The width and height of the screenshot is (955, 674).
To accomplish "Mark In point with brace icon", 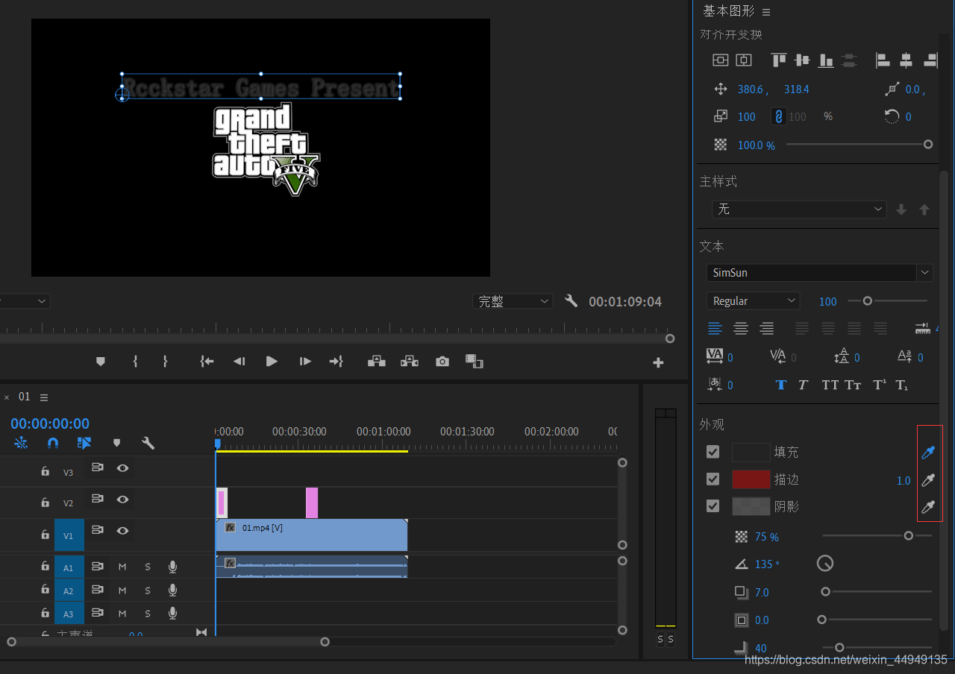I will (135, 362).
